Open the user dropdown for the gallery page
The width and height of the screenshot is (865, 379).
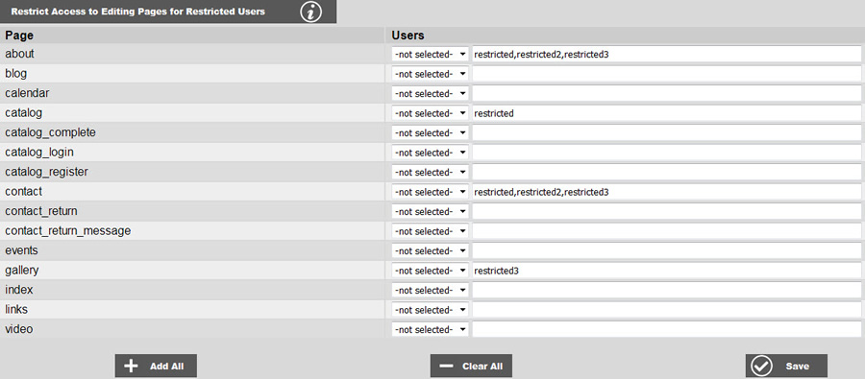(431, 271)
